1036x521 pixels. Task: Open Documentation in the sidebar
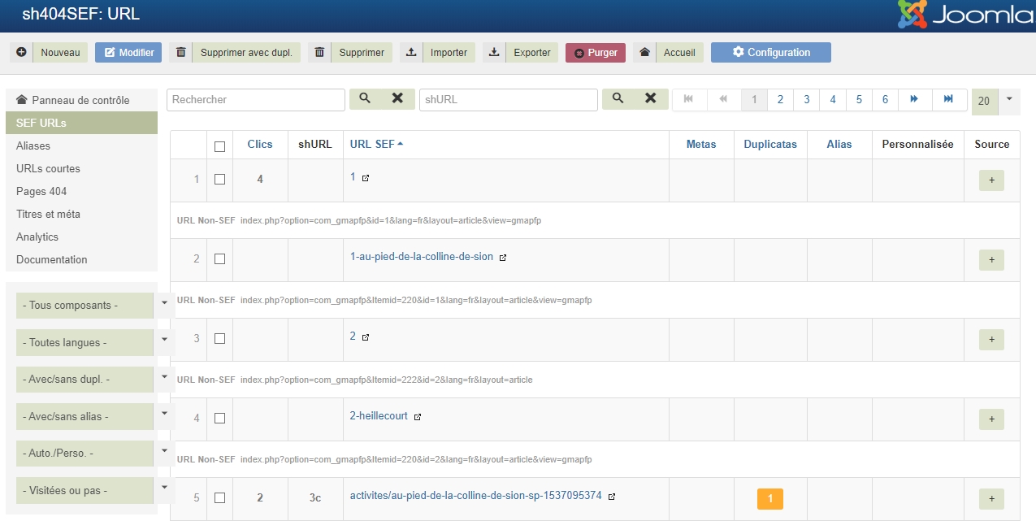pos(81,259)
